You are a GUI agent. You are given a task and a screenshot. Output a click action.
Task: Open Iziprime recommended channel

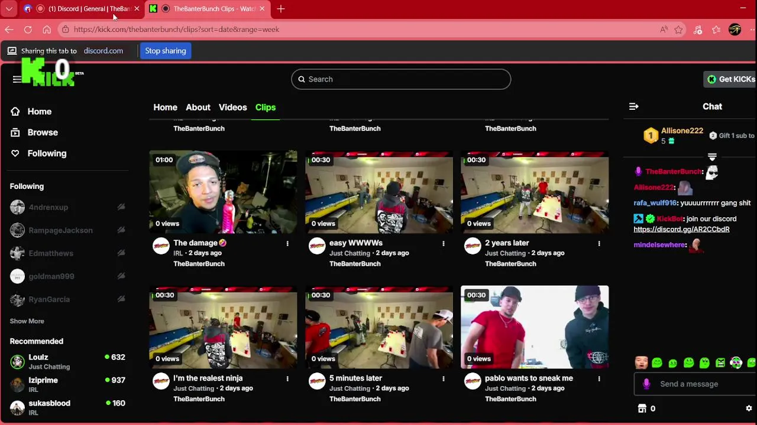tap(43, 381)
